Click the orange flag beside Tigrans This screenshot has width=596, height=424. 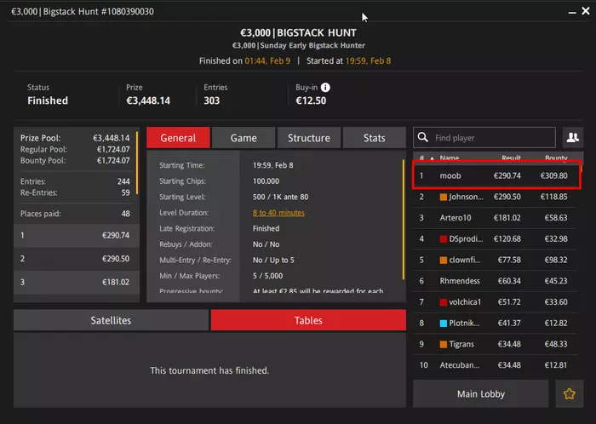tap(444, 344)
